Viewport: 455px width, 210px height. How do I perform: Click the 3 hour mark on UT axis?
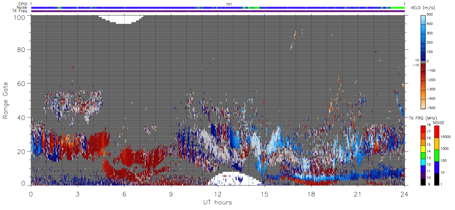[x=78, y=194]
